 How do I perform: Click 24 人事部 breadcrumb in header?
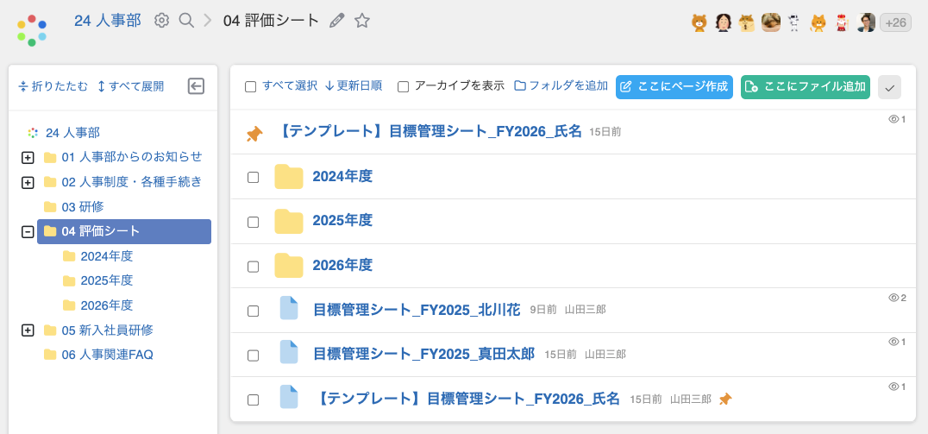108,21
